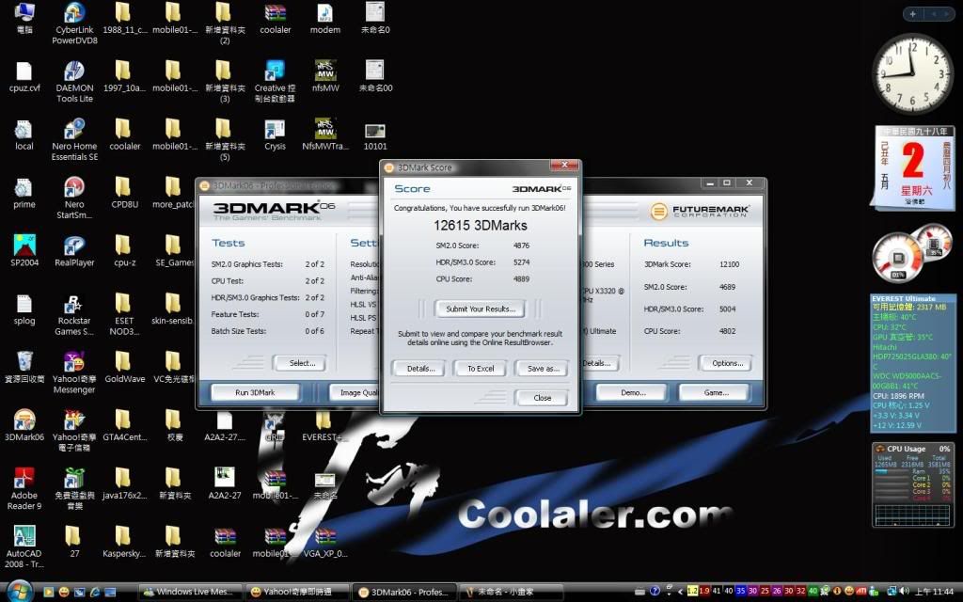The height and width of the screenshot is (602, 963).
Task: Click the Windows Start orb
Action: click(x=19, y=591)
